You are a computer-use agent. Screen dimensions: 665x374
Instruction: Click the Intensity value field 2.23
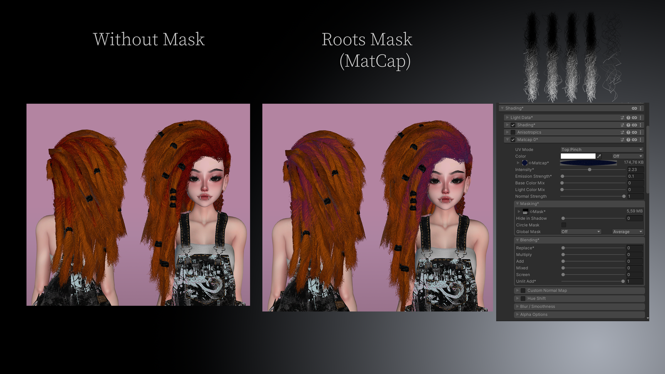point(635,170)
